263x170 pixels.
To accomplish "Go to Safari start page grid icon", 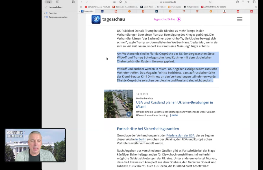I will point(114,2).
